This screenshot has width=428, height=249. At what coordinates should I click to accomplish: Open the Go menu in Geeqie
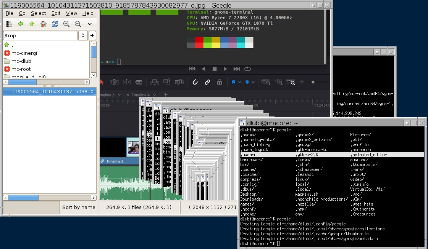click(x=22, y=13)
